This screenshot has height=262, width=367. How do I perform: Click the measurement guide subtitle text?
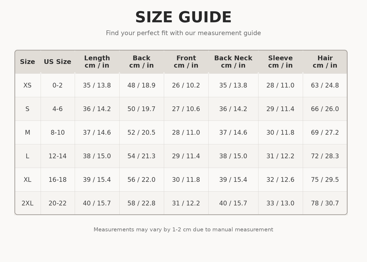point(183,33)
